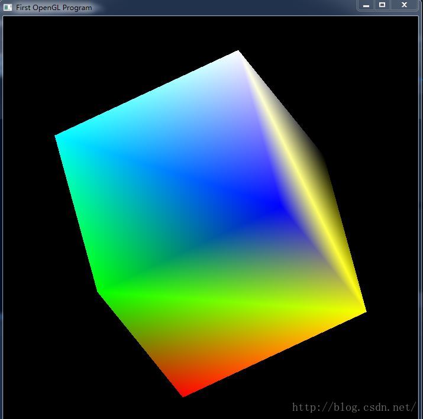The image size is (423, 419).
Task: Click the window icon in title bar
Action: point(8,7)
